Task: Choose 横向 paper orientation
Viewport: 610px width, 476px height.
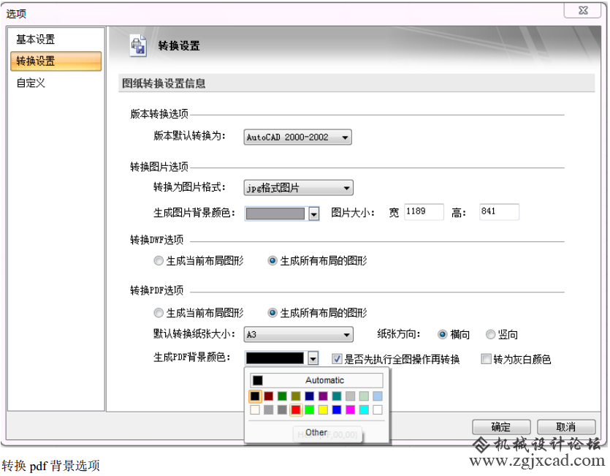Action: [x=442, y=335]
